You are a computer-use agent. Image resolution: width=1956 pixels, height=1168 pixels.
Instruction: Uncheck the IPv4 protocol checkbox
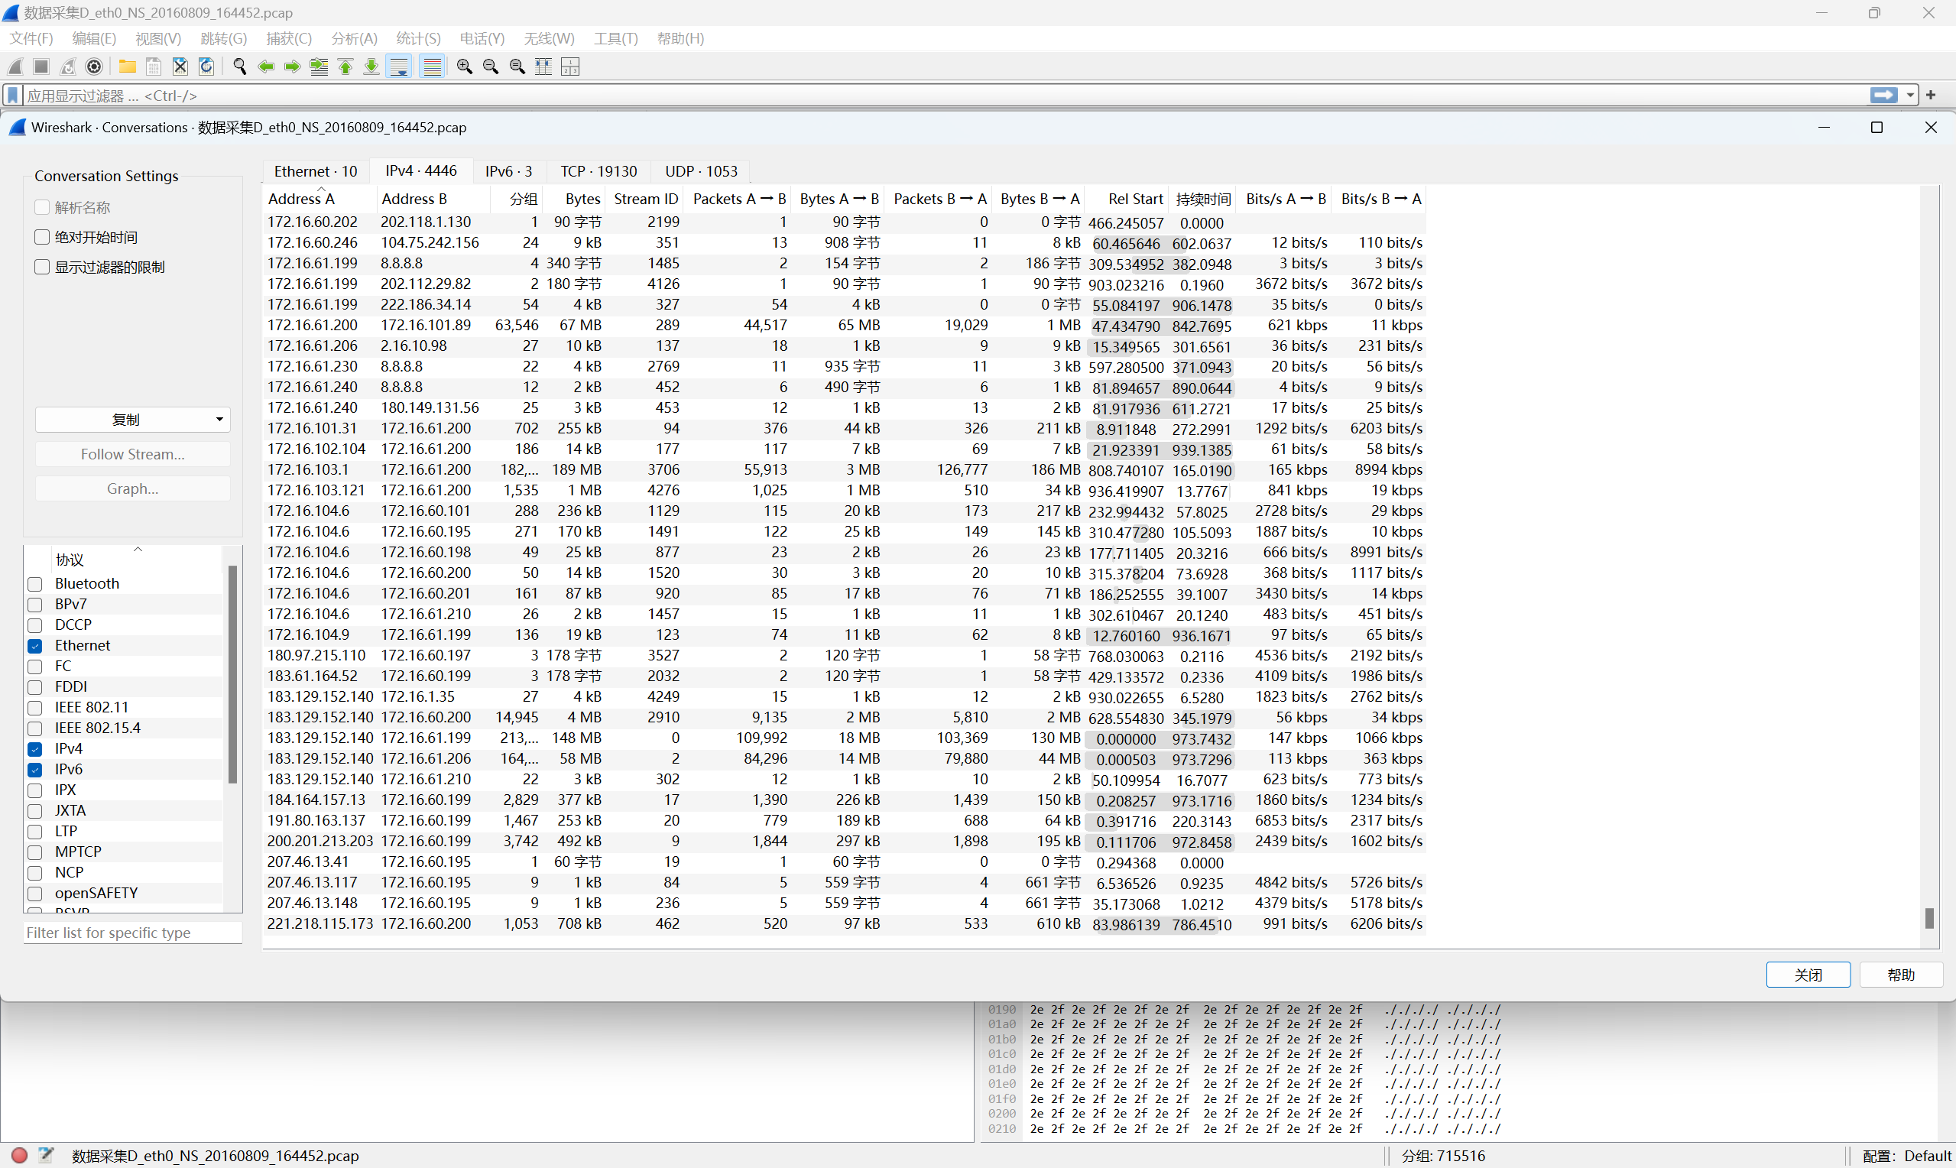[x=34, y=748]
